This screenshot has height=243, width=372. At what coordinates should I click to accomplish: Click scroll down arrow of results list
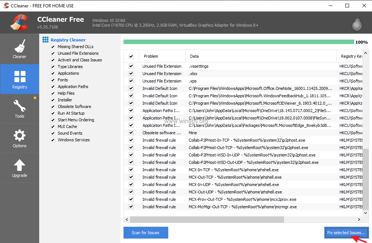pyautogui.click(x=366, y=213)
